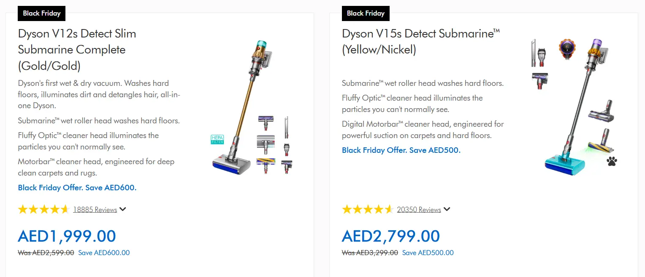
Task: Click the HEPA Filter badge icon
Action: tap(217, 139)
